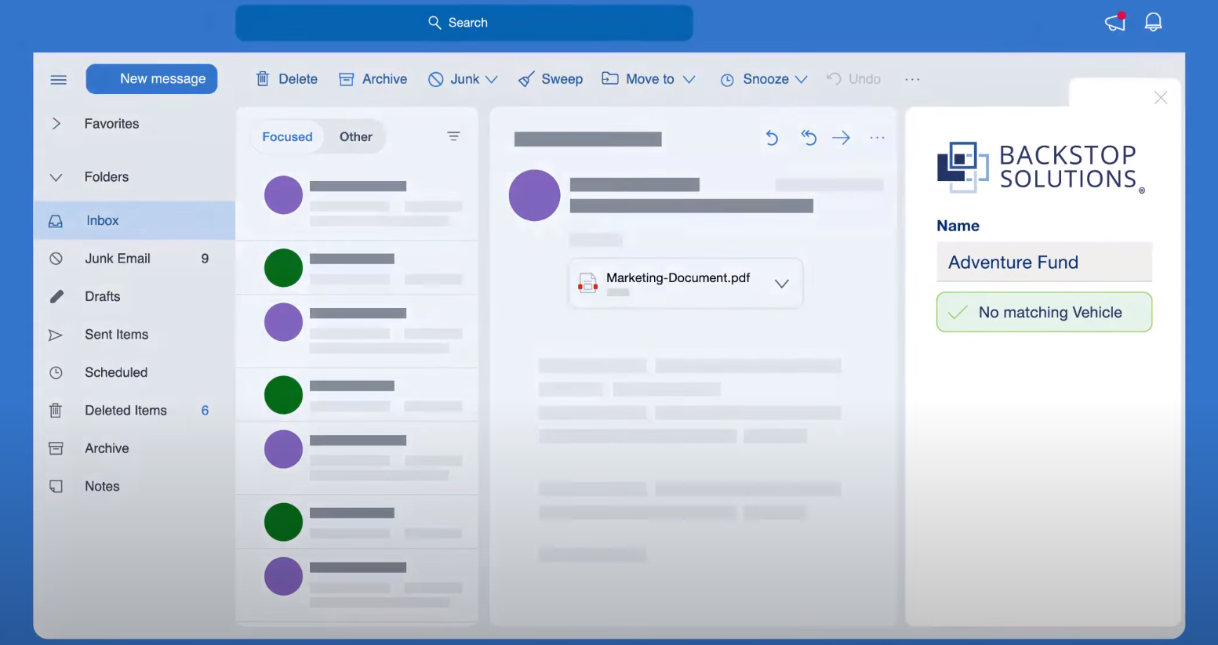This screenshot has width=1218, height=645.
Task: Click the New message button
Action: click(x=151, y=78)
